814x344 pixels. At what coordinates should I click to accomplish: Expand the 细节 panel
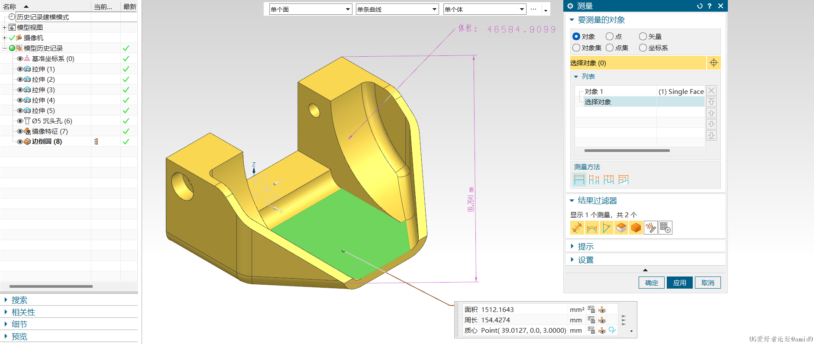[6, 324]
